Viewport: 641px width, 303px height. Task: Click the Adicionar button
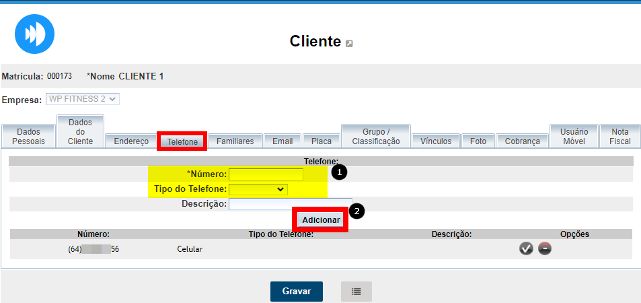coord(321,220)
